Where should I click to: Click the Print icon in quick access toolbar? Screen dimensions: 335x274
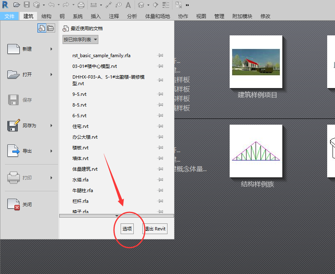(x=81, y=5)
